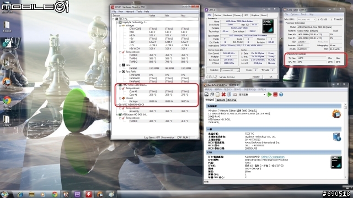353x198 pixels.
Task: Click the BurnInTest vertical scrollbar
Action: tap(345, 141)
